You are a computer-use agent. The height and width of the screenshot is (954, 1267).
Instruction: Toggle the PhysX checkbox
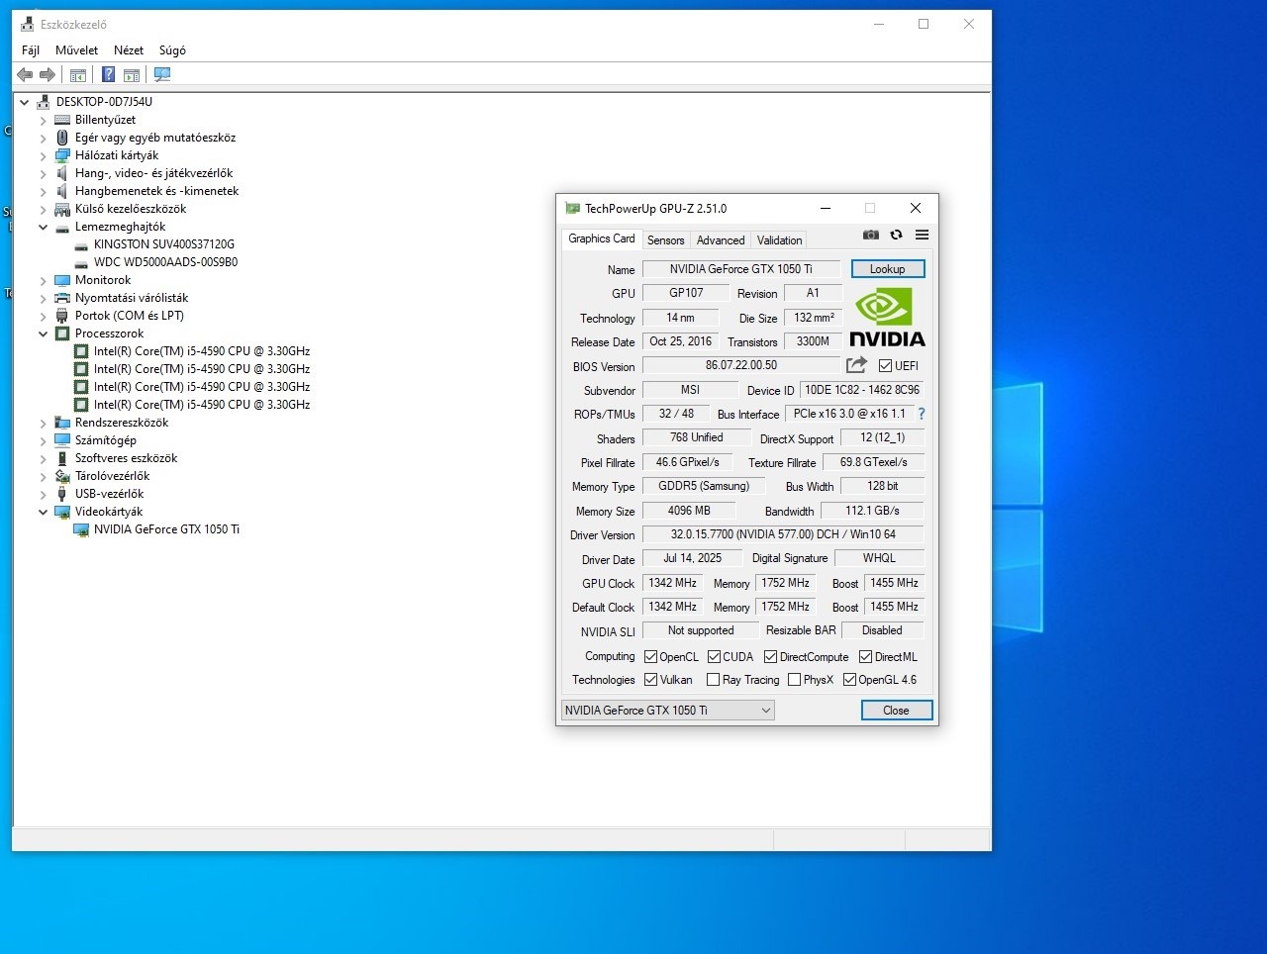click(794, 680)
